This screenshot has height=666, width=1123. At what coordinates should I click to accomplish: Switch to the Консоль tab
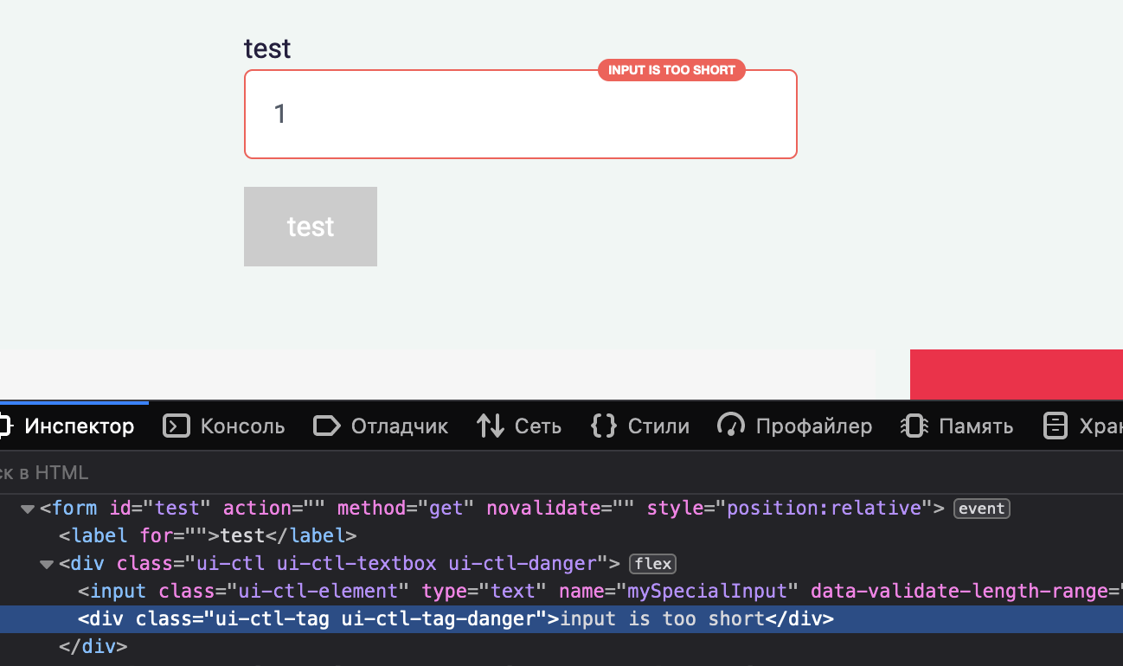224,426
